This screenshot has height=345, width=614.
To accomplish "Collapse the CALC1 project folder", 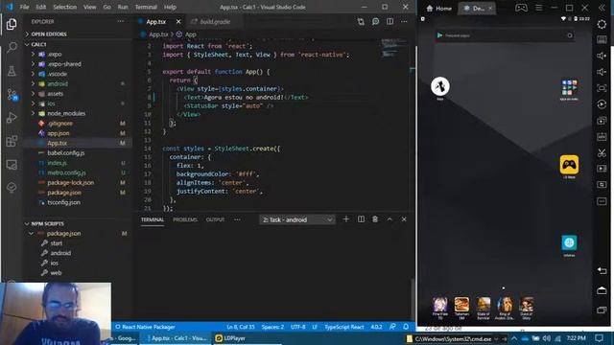I will coord(38,44).
